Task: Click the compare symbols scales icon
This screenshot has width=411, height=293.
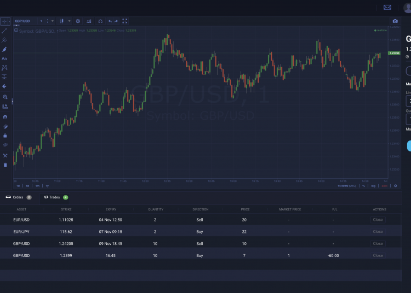Action: click(100, 21)
